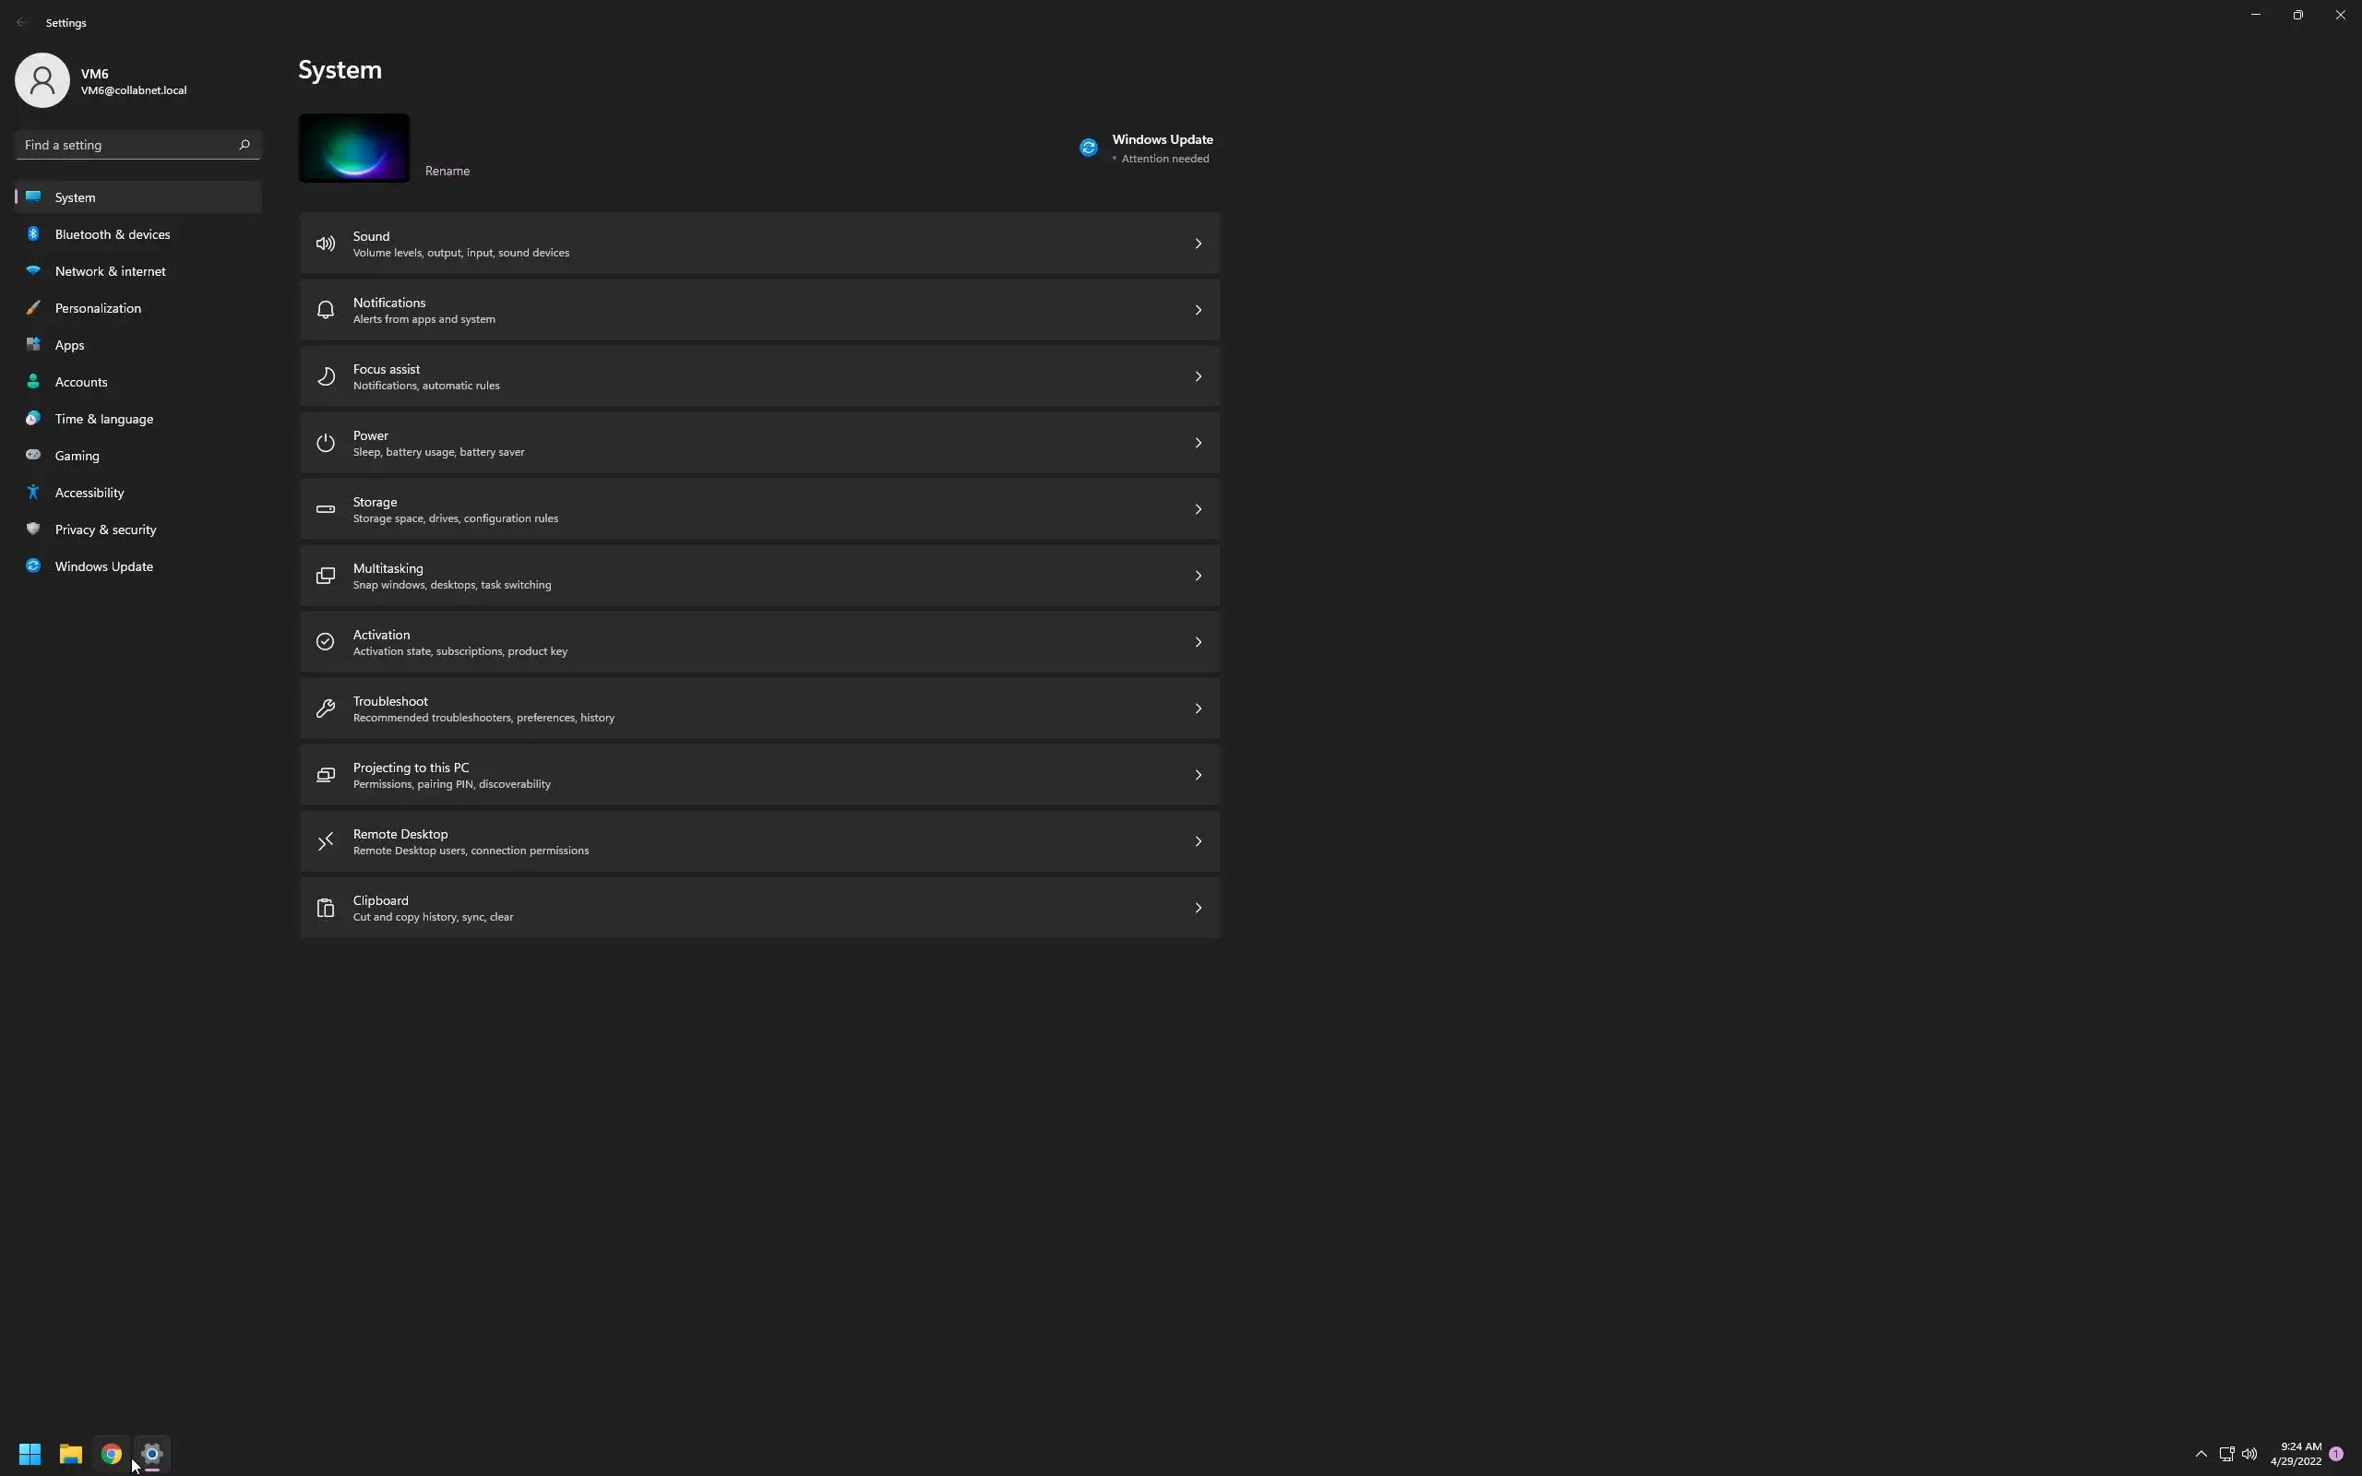Image resolution: width=2362 pixels, height=1476 pixels.
Task: Click the Find a setting search box
Action: [x=127, y=146]
